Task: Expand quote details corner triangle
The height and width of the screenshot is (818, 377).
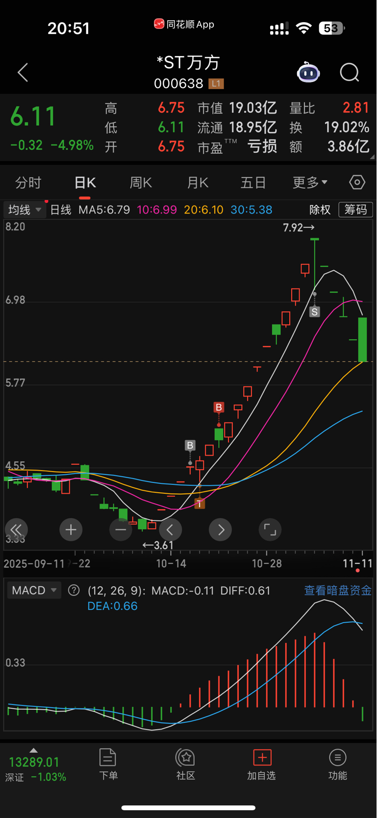Action: (x=372, y=157)
